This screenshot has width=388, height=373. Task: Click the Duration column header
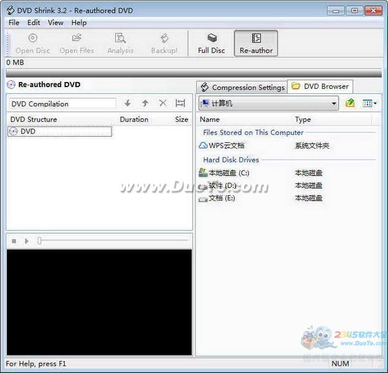point(134,119)
